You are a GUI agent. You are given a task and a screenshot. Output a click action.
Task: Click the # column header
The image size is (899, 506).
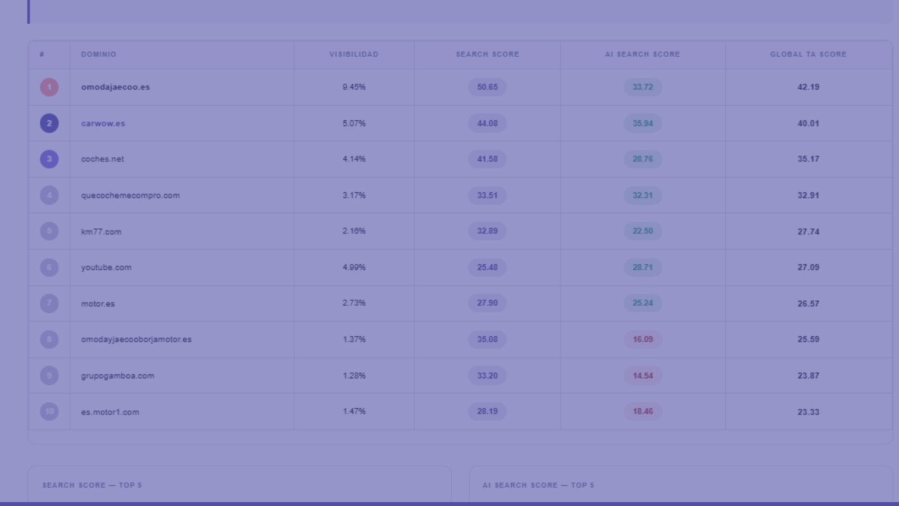[x=42, y=55]
